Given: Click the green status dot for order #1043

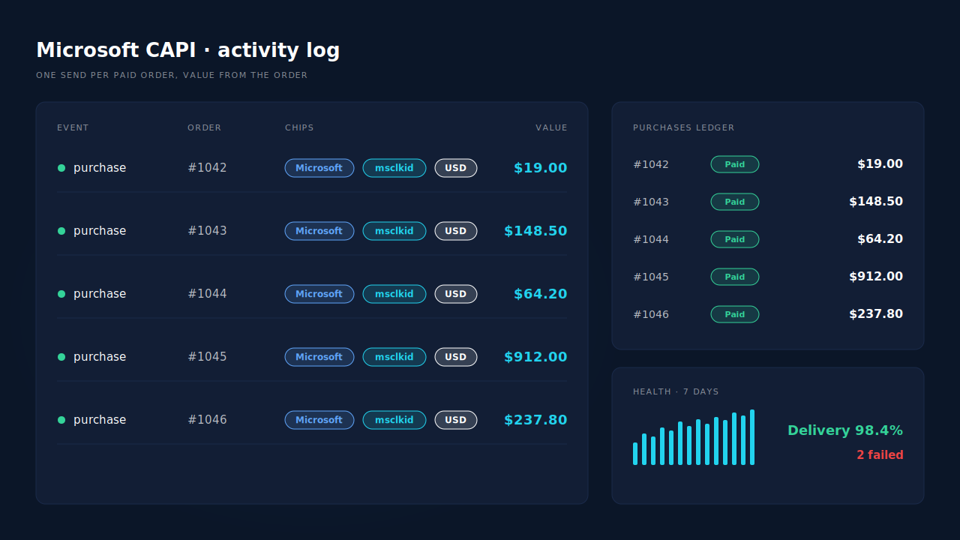Looking at the screenshot, I should click(61, 231).
